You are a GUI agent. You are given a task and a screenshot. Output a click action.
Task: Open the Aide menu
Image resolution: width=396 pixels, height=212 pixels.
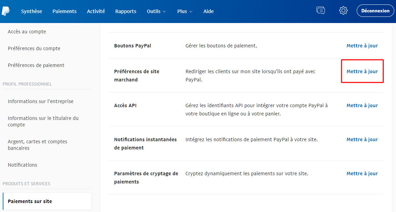[x=208, y=11]
